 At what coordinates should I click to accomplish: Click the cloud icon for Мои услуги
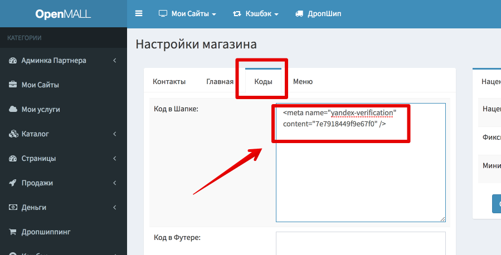tap(12, 109)
